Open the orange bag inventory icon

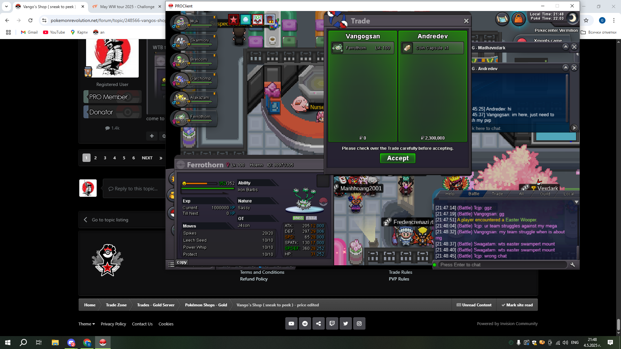pyautogui.click(x=518, y=19)
